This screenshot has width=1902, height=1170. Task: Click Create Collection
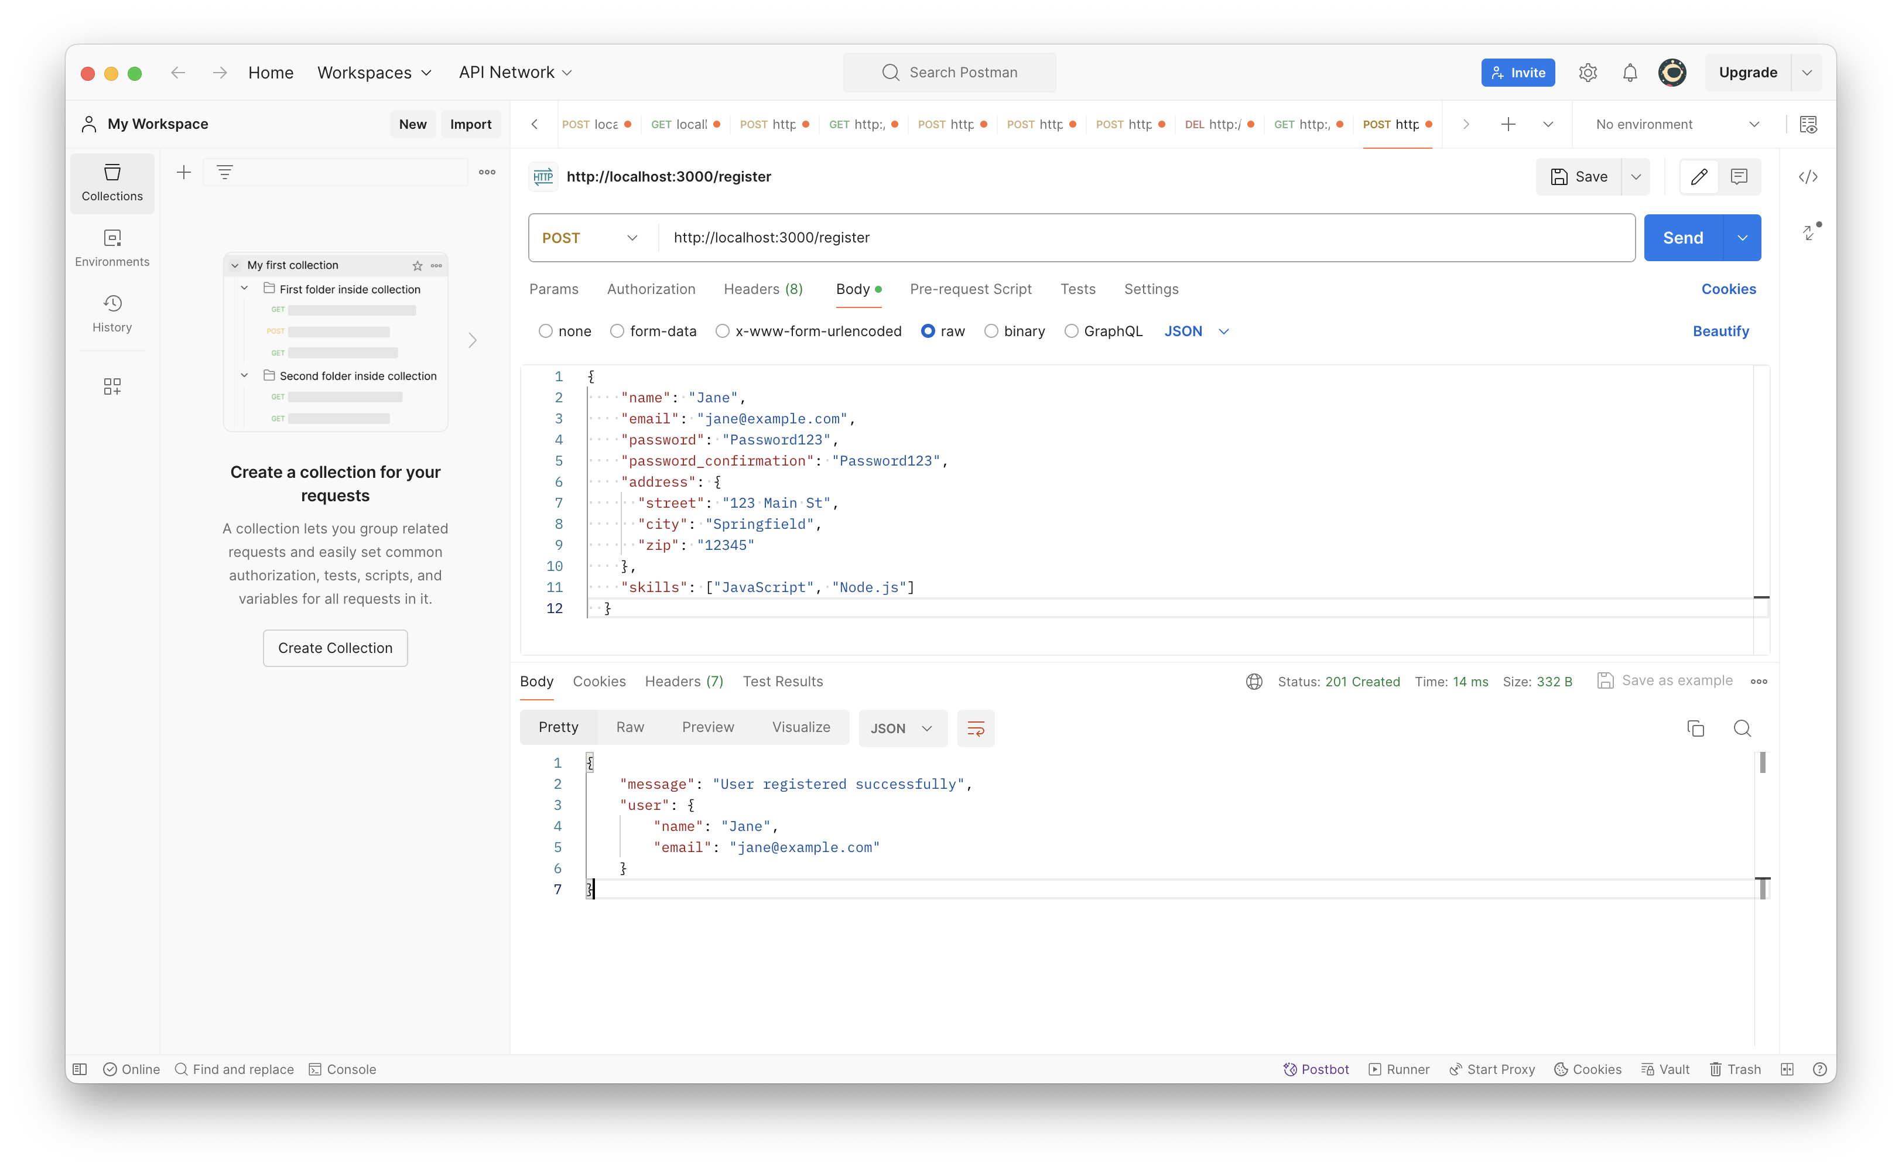335,648
